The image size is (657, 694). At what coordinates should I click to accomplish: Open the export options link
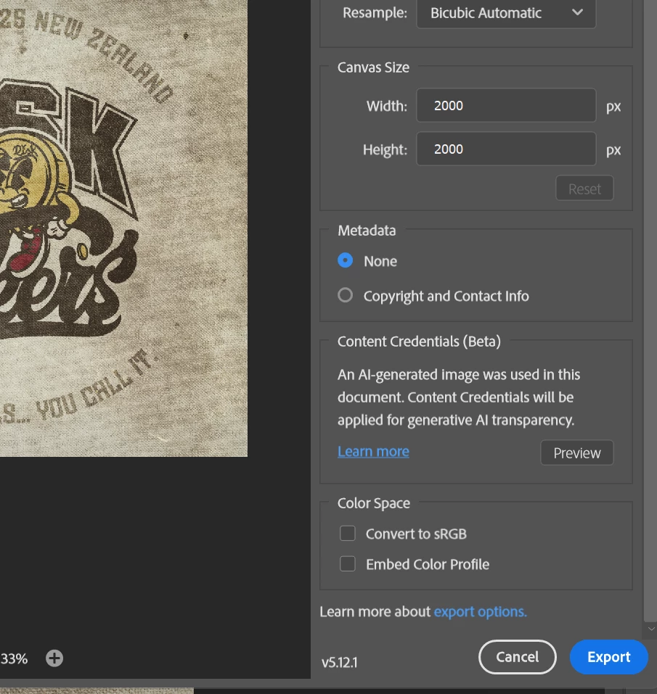[x=481, y=611]
